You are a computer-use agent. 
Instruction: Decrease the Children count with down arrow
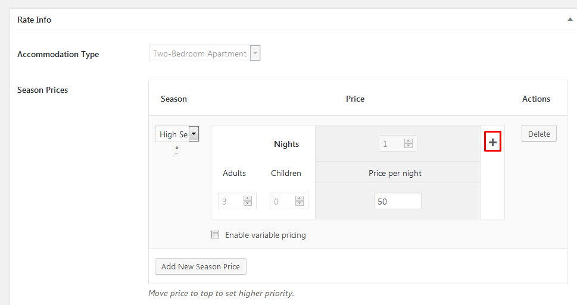[299, 204]
